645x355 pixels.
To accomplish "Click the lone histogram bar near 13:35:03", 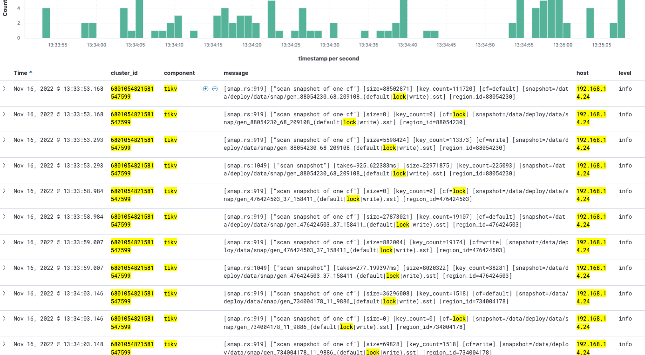I will tap(590, 23).
